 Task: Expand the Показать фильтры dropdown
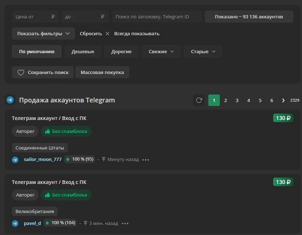[x=43, y=34]
